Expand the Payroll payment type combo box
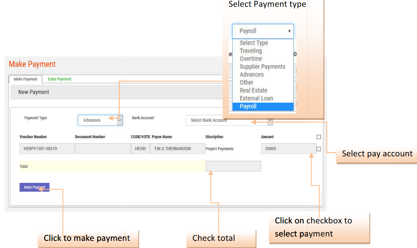Viewport: 417px width, 248px height. pos(263,31)
